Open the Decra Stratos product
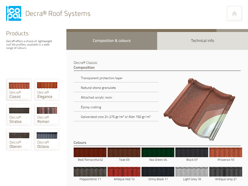This screenshot has width=248, height=186. tap(19, 115)
